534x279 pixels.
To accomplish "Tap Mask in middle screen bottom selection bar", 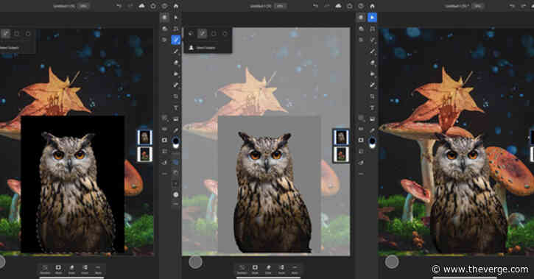I will [255, 269].
